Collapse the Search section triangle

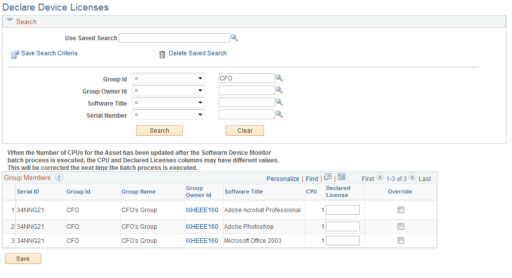pyautogui.click(x=10, y=20)
